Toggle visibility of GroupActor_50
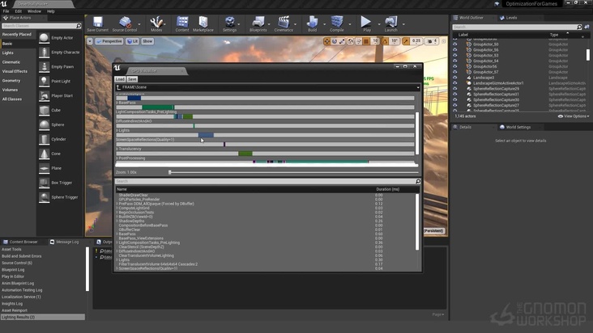 (455, 44)
